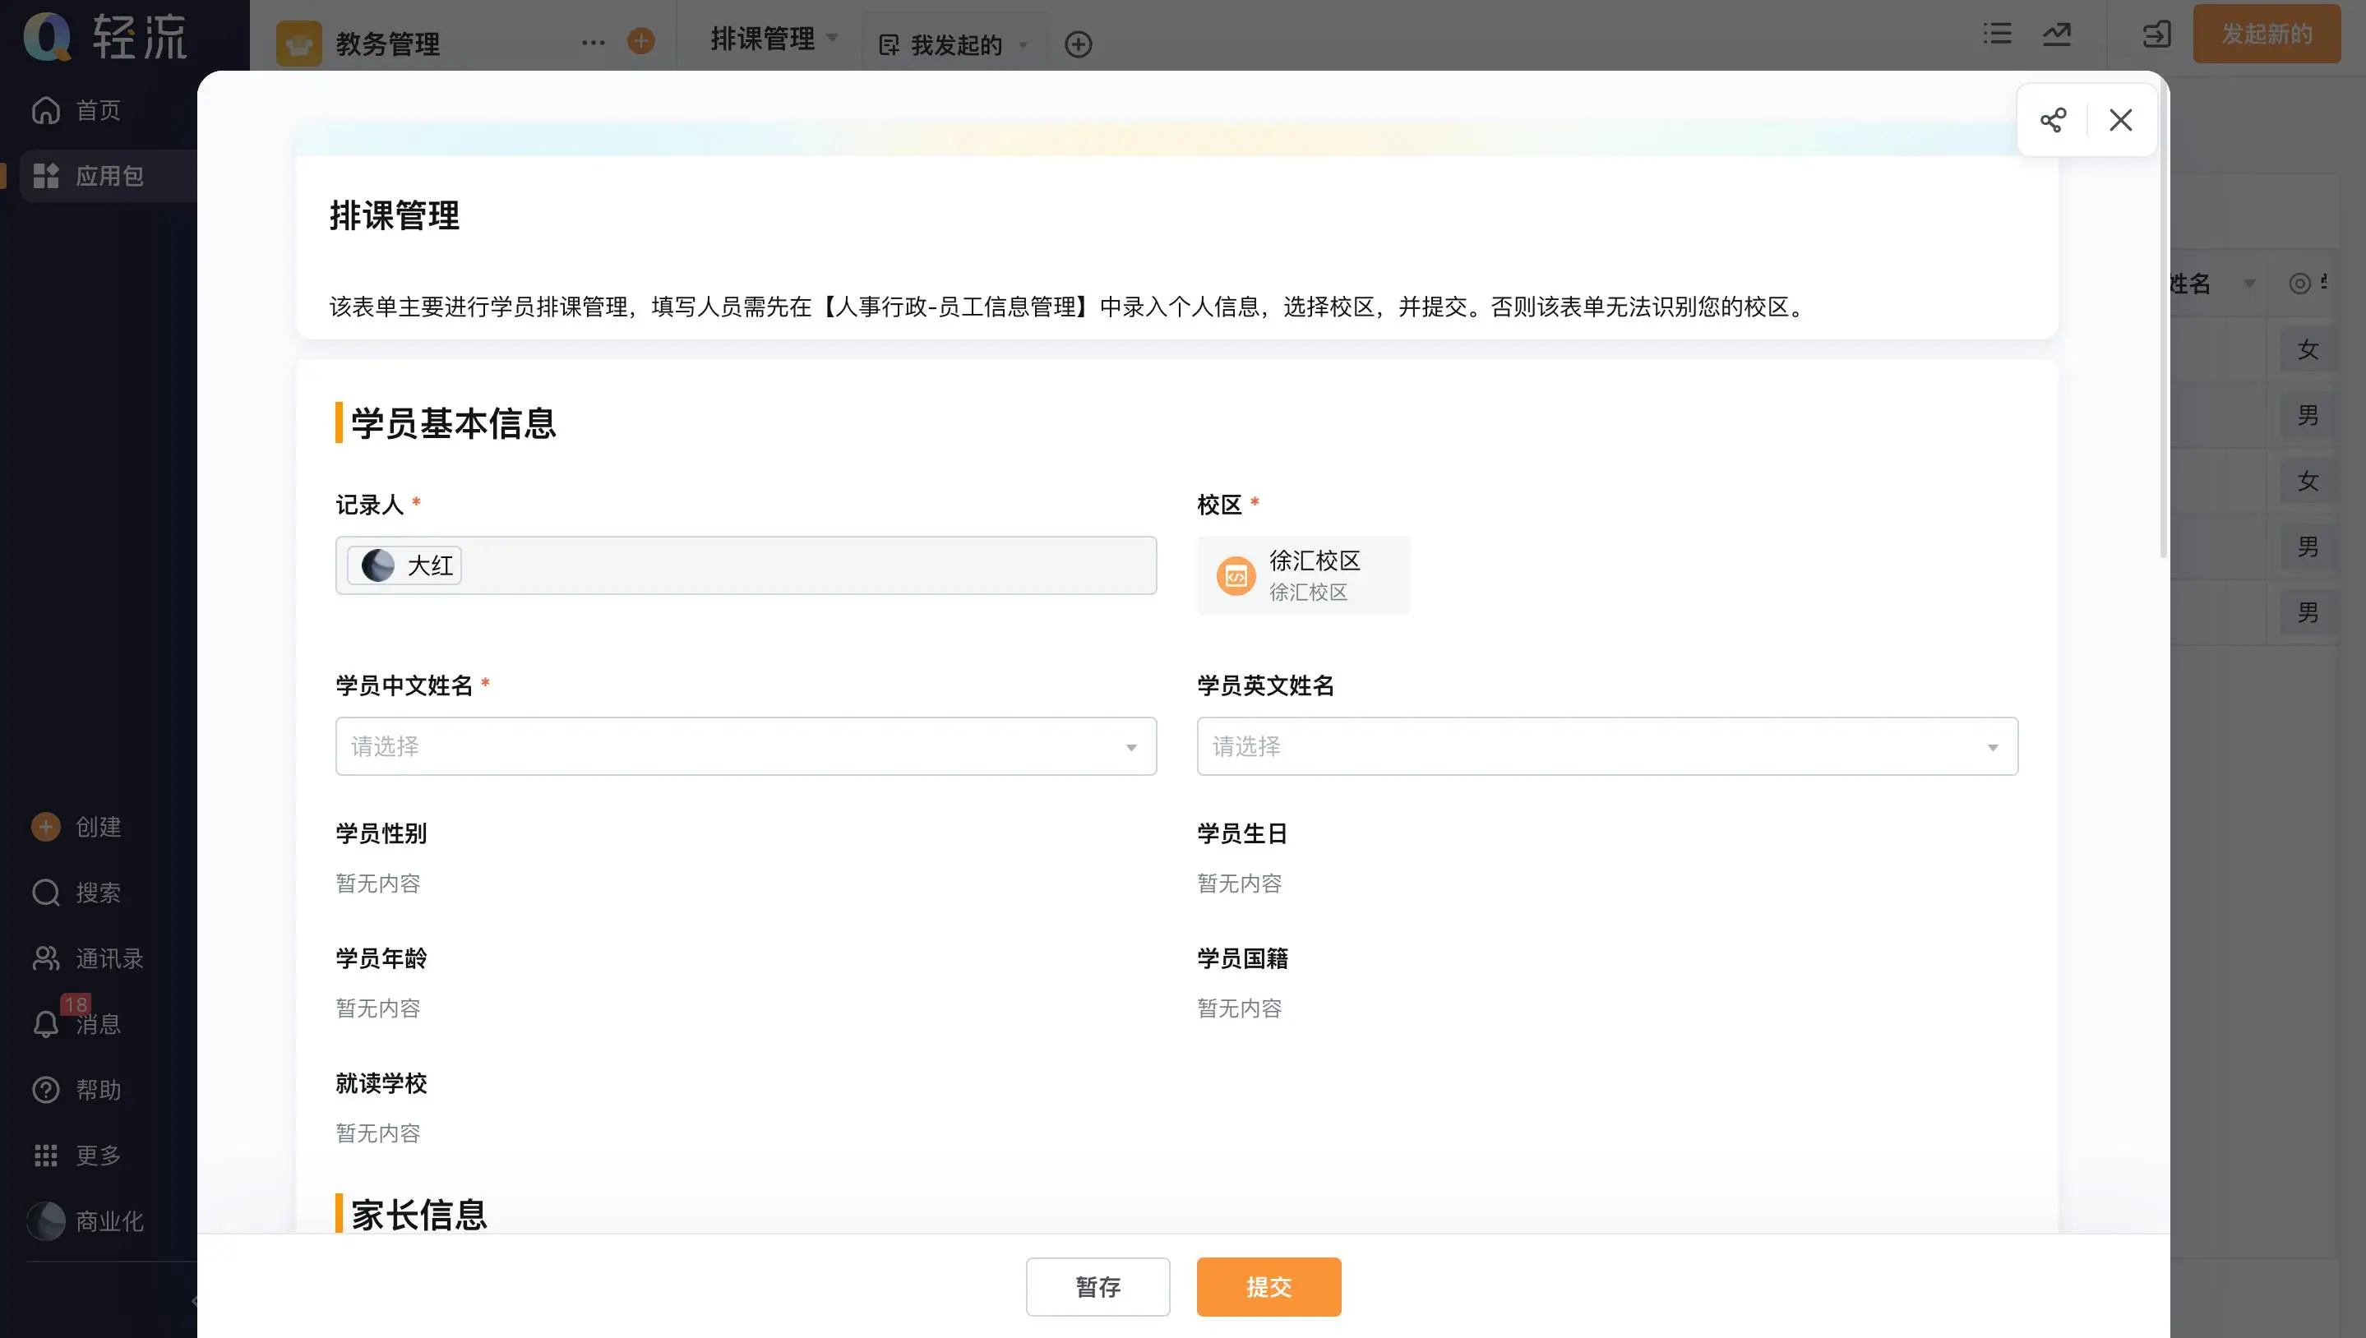Open the 学员中文姓名 dropdown

746,746
